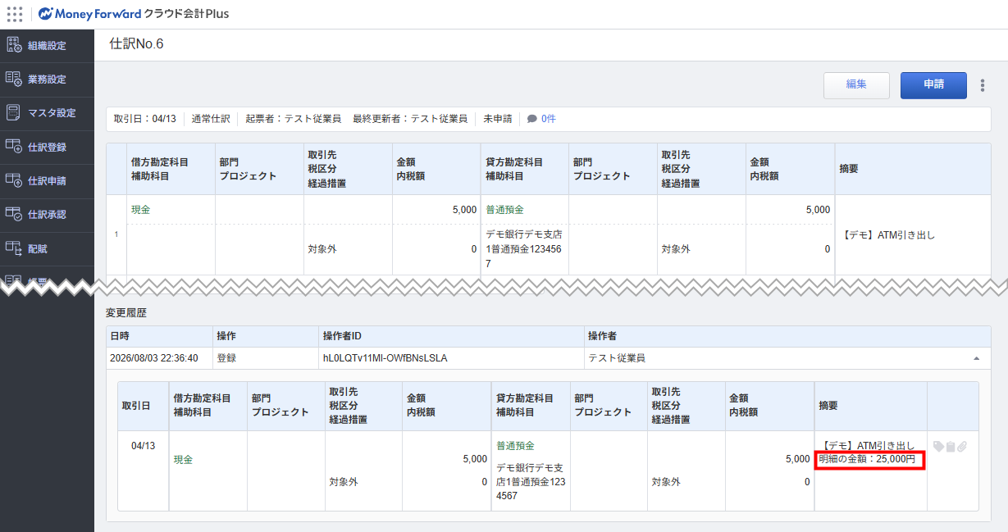This screenshot has height=532, width=1008.
Task: Click credit 対象外 tax category in journal row 1
Action: (x=677, y=249)
